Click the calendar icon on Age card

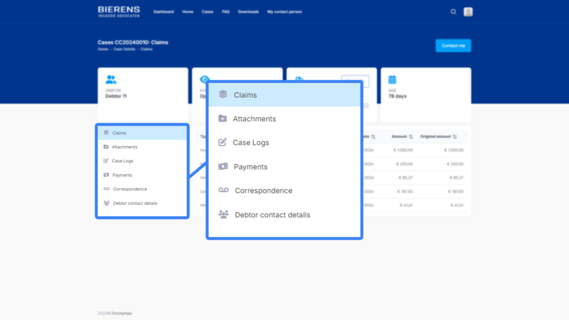(x=392, y=79)
